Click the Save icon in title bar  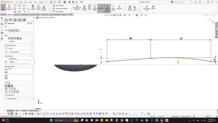point(65,2)
